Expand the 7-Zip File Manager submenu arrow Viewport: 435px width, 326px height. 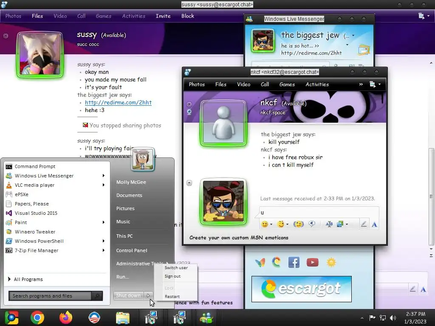[x=104, y=250]
